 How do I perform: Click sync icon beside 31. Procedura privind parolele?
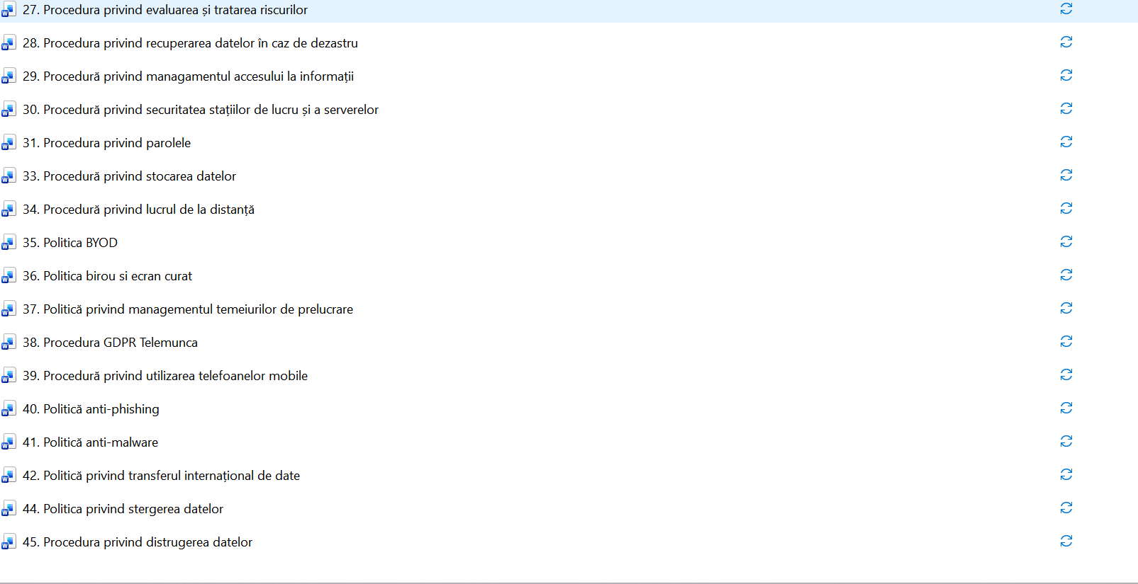tap(1066, 142)
